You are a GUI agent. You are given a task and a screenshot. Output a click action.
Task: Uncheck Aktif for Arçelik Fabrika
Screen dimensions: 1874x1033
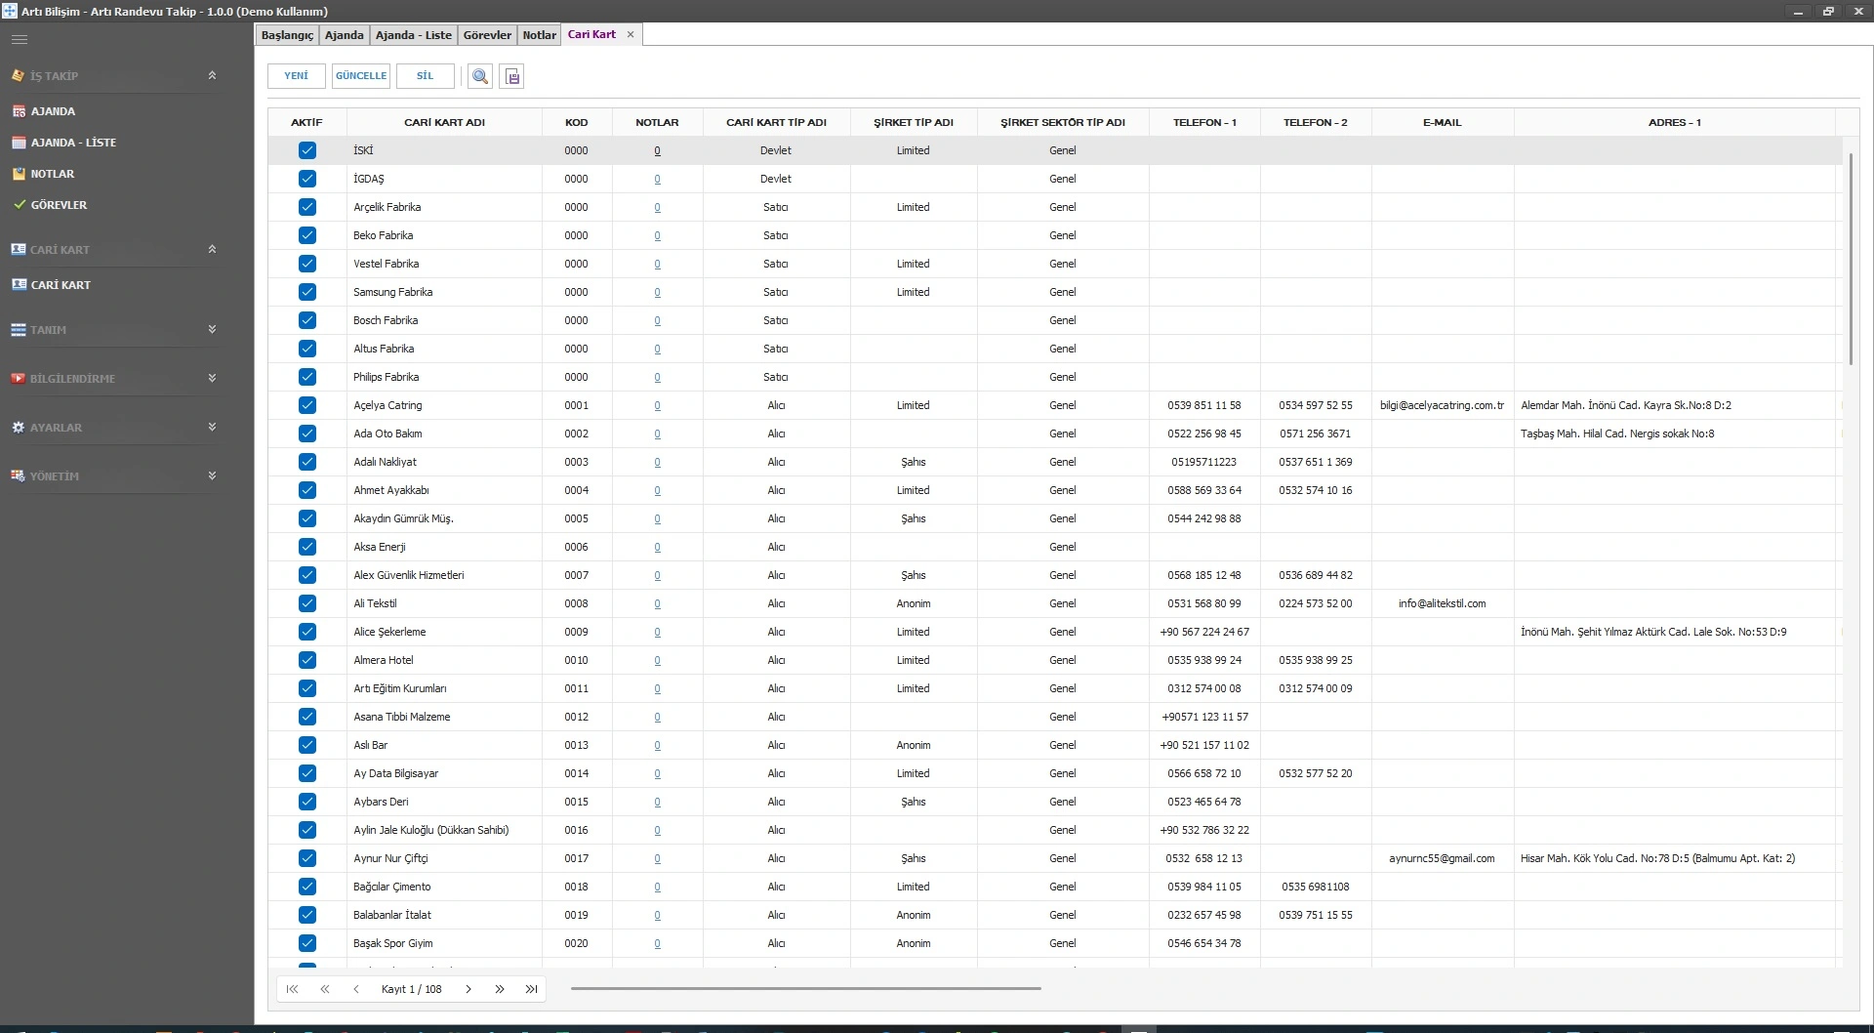click(x=307, y=207)
